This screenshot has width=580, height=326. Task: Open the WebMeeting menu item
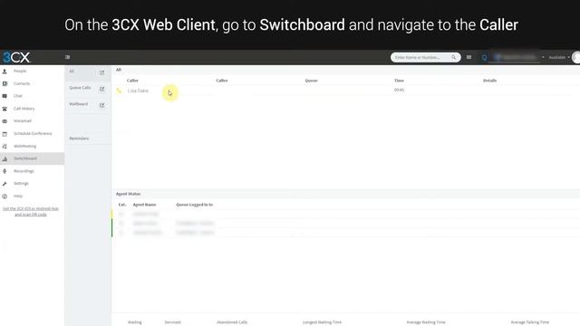tap(32, 147)
